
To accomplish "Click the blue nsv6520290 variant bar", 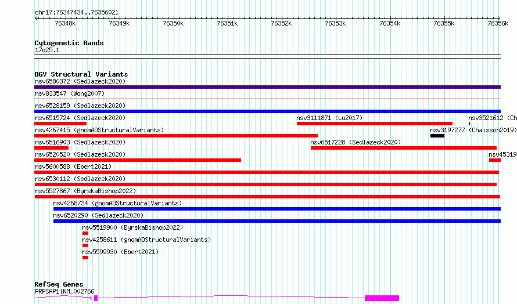I will tap(277, 221).
